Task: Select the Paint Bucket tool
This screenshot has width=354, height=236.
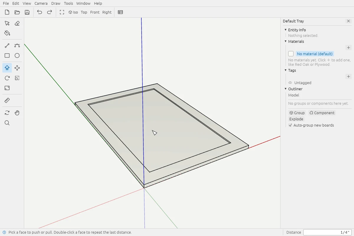Action: point(7,33)
